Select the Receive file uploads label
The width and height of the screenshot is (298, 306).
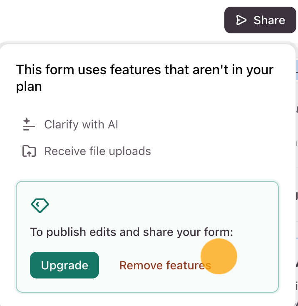[x=97, y=151]
